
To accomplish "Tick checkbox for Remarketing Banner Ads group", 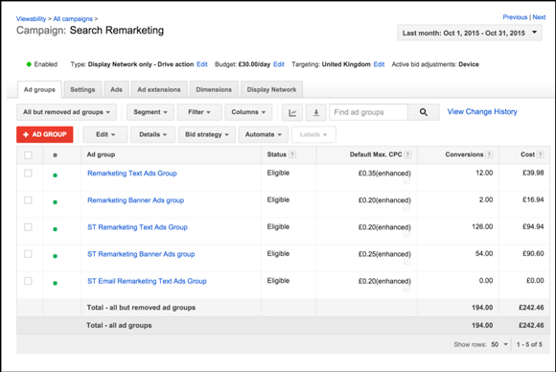I will coord(28,200).
